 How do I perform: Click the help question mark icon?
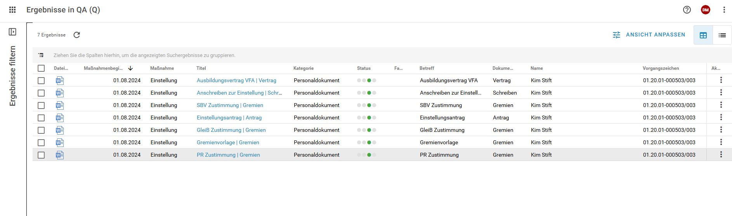[687, 10]
